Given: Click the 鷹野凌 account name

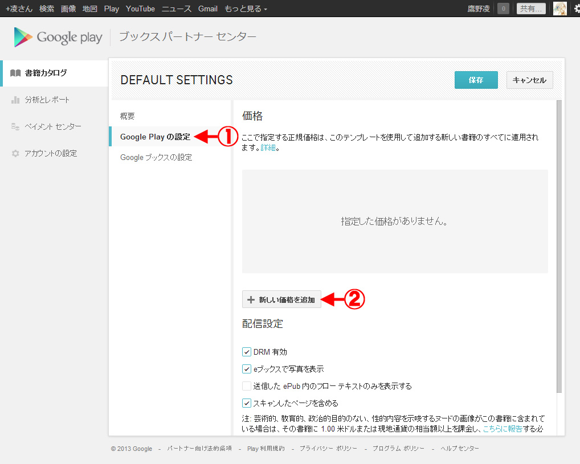Looking at the screenshot, I should pyautogui.click(x=479, y=9).
